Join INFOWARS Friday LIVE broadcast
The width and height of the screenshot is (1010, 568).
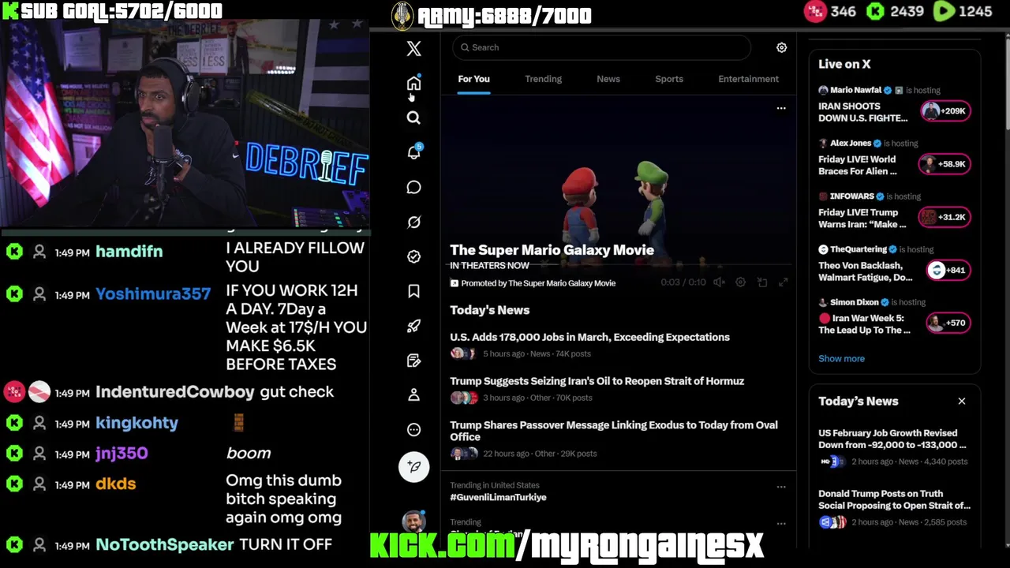point(862,218)
